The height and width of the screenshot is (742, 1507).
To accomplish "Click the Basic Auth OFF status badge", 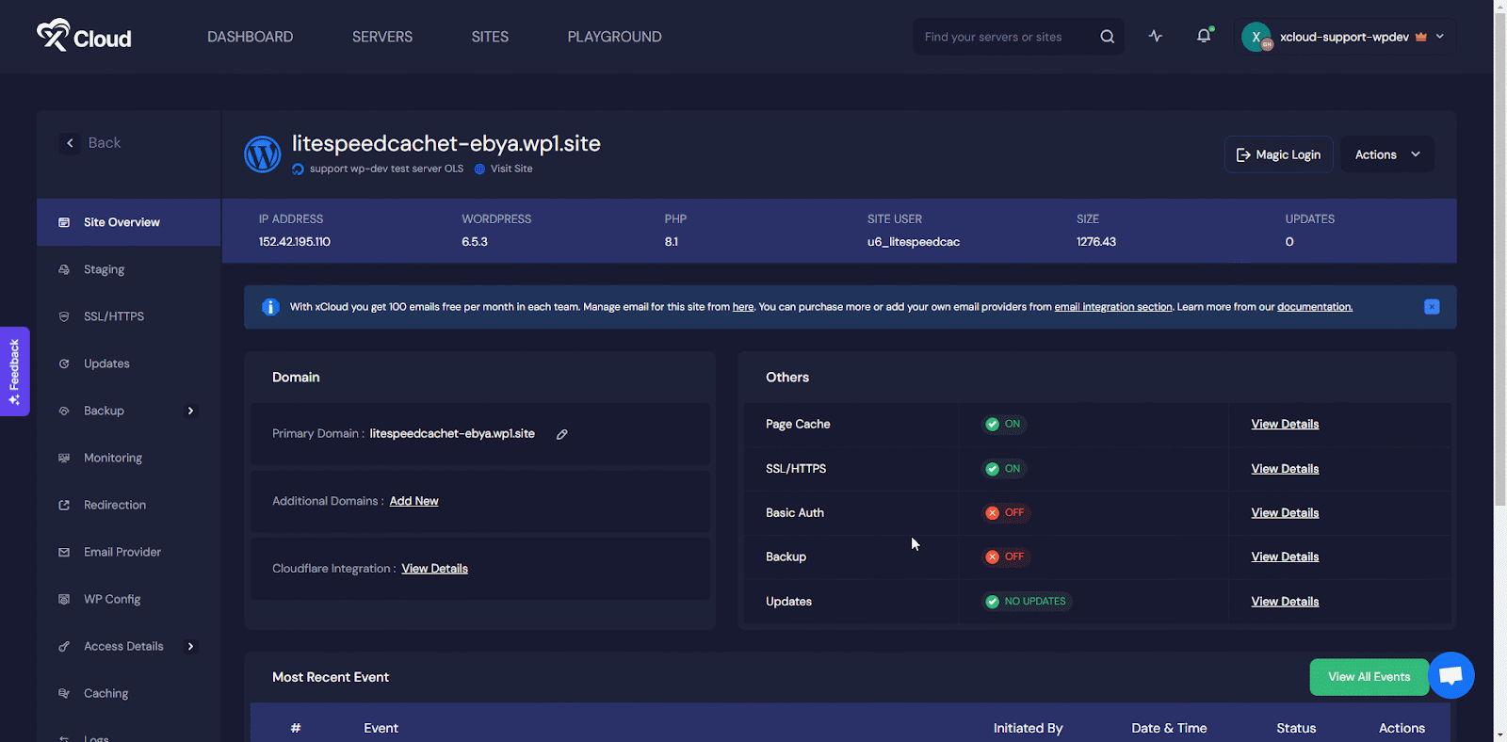I will [x=1005, y=513].
